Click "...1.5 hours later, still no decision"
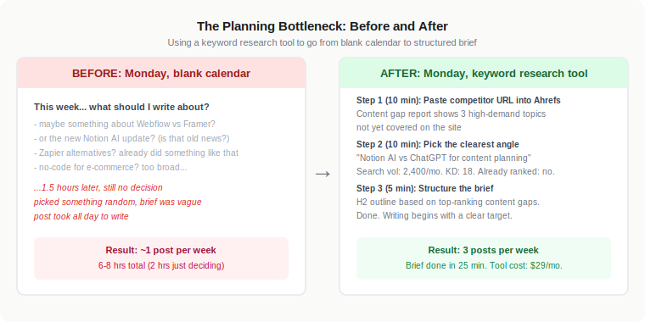The width and height of the screenshot is (645, 322). 98,188
